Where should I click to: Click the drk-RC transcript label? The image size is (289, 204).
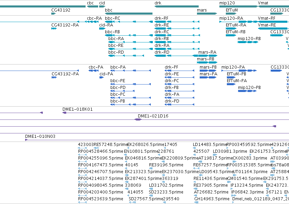[x=162, y=32]
